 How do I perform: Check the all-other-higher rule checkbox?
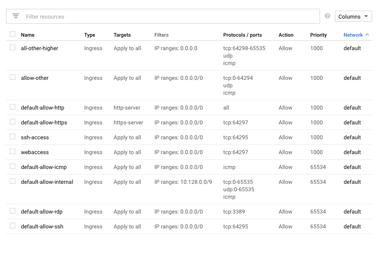13,48
